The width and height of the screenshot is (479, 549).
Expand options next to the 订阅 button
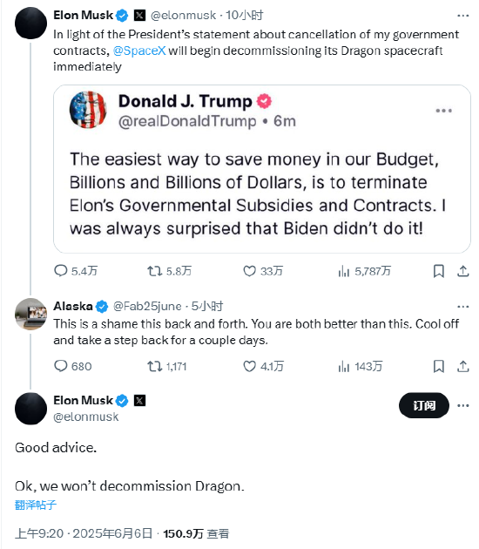pyautogui.click(x=463, y=405)
